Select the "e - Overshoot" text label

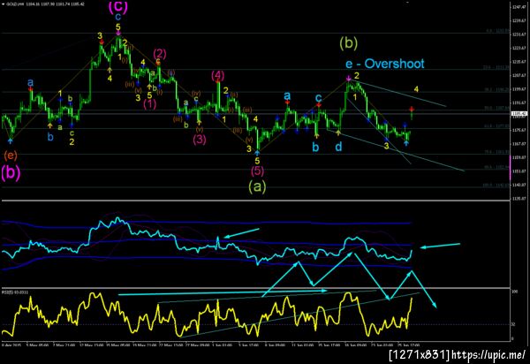tap(384, 64)
